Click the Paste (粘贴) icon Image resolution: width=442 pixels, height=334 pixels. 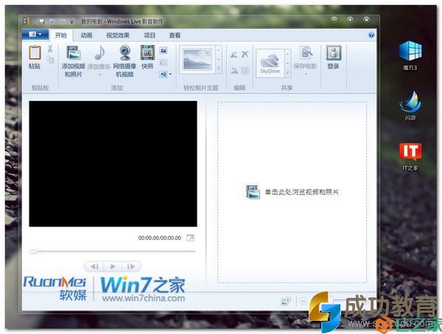click(x=35, y=54)
